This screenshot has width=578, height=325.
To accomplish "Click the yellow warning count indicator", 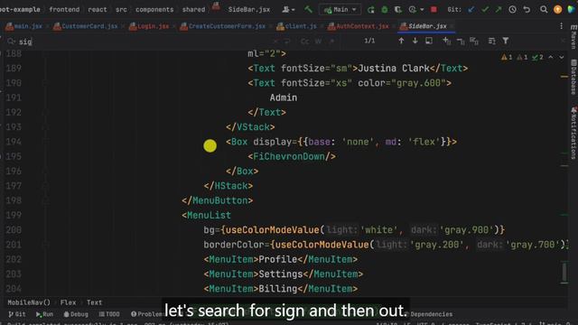I will 507,57.
